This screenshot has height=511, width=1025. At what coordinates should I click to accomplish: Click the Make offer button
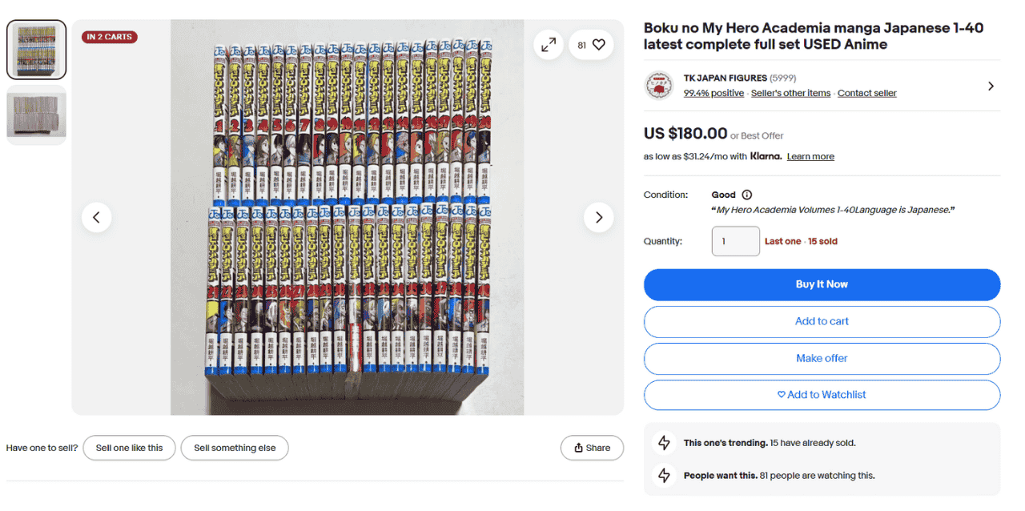(822, 358)
